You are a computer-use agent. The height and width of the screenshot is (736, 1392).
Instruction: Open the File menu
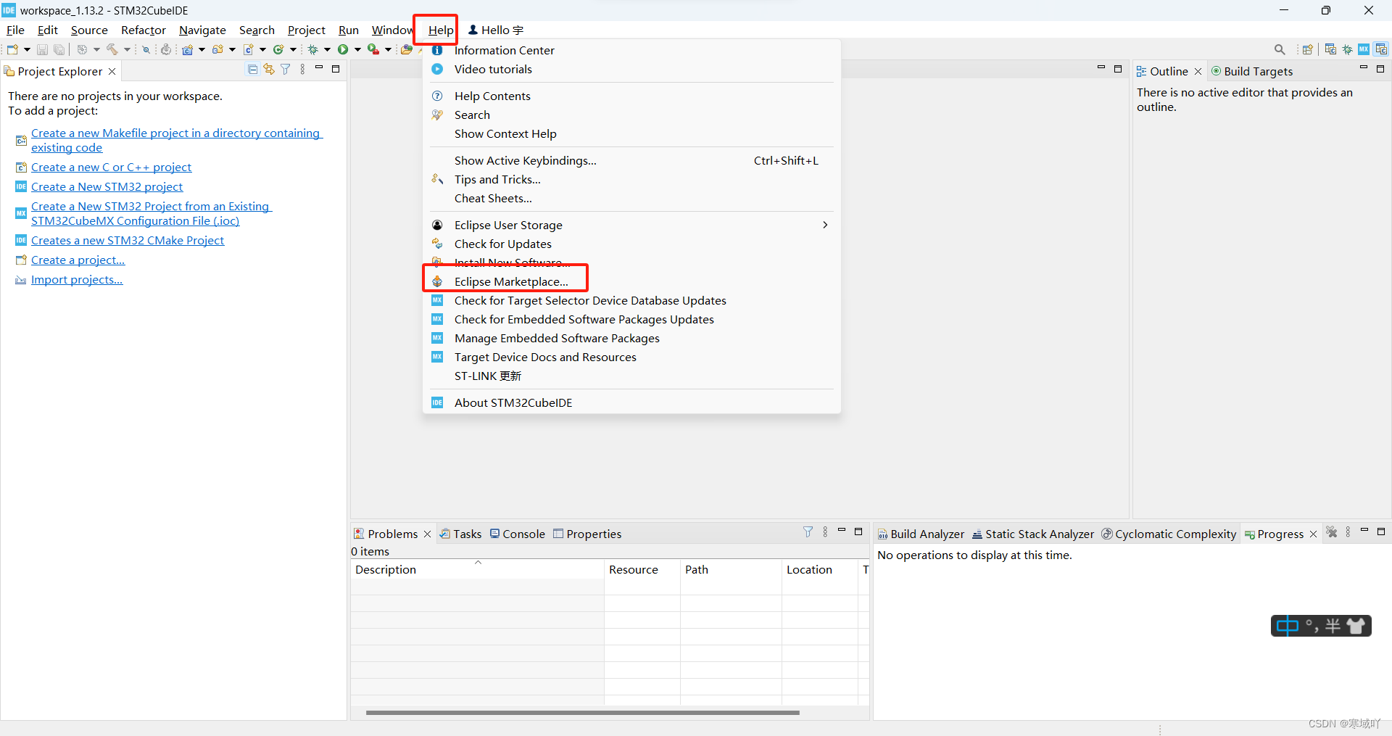[15, 30]
